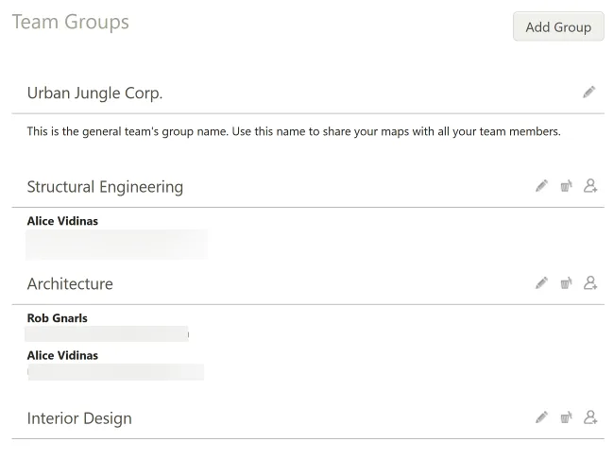Remove the Architecture group with trash icon
614x459 pixels.
click(x=566, y=282)
